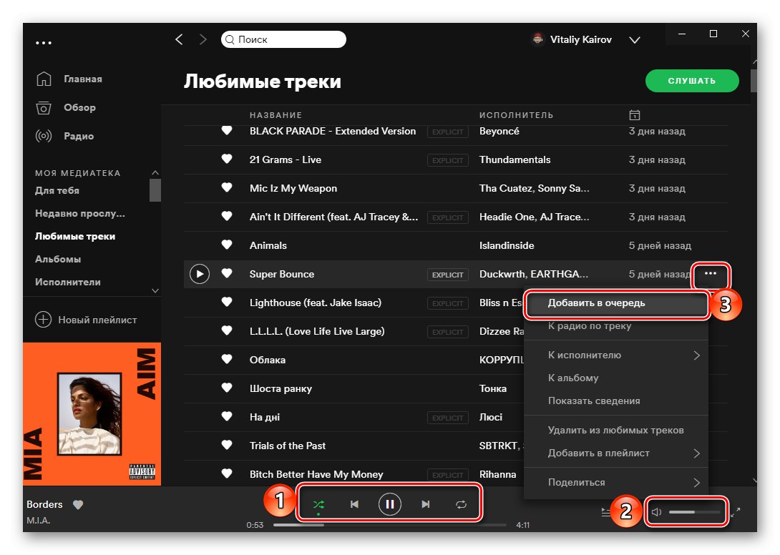Open Радио section

click(x=79, y=136)
